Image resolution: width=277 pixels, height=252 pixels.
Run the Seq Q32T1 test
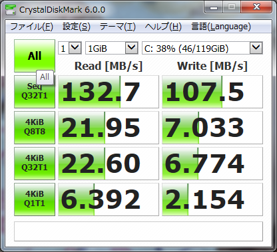35,92
